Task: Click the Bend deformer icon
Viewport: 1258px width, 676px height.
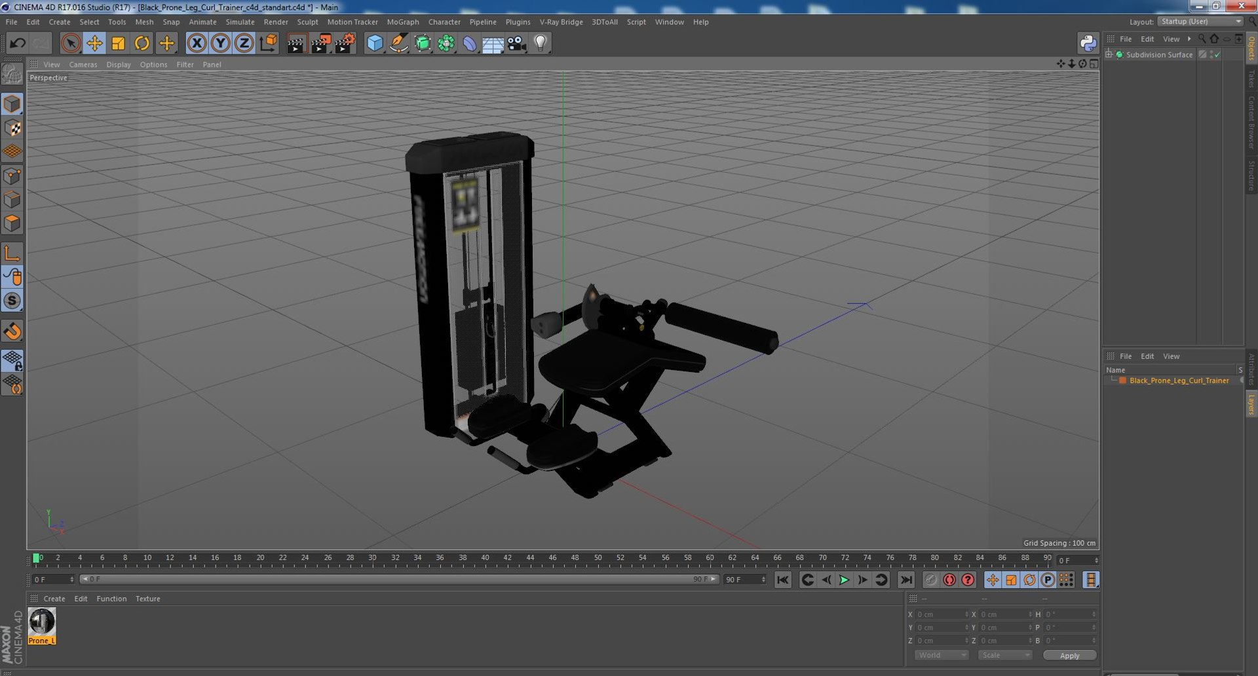Action: tap(470, 44)
